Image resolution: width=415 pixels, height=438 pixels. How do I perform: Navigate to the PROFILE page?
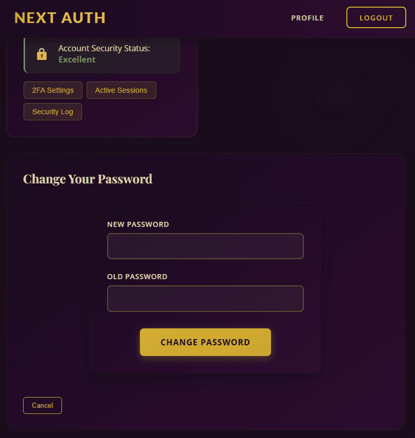click(x=307, y=17)
